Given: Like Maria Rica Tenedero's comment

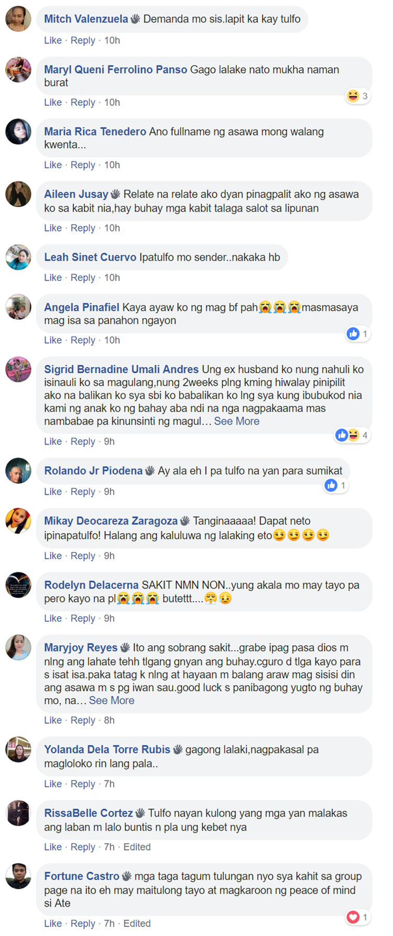Looking at the screenshot, I should pyautogui.click(x=53, y=165).
